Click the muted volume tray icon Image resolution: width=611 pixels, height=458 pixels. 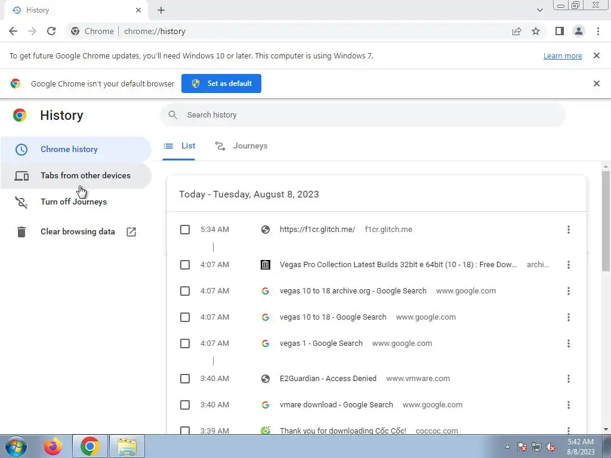pyautogui.click(x=551, y=447)
